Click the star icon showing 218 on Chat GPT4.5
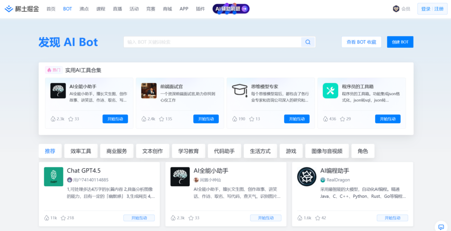 (63, 218)
